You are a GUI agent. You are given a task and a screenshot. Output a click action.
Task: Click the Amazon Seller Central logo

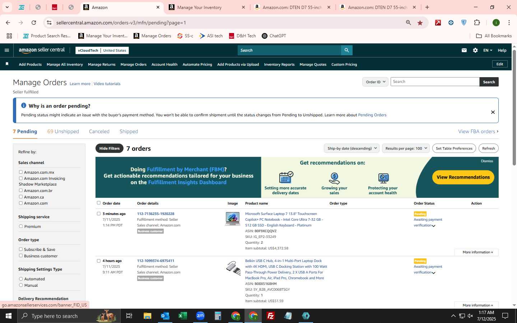42,50
